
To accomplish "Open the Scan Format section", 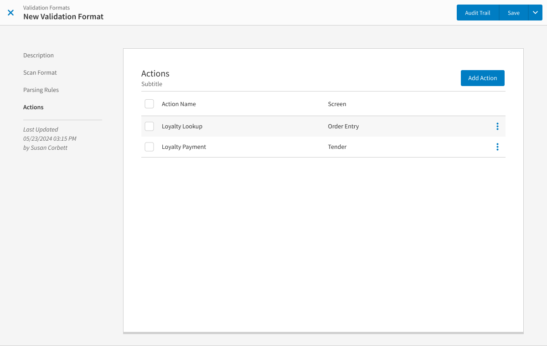I will point(40,72).
